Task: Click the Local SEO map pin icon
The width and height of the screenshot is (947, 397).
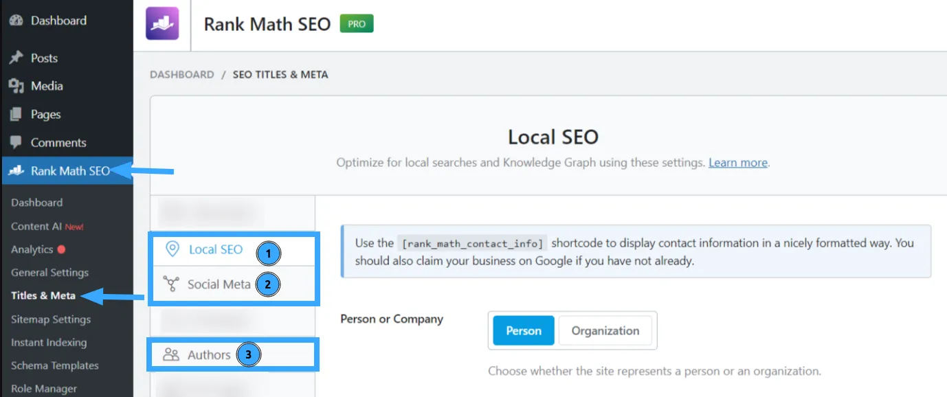Action: coord(172,249)
